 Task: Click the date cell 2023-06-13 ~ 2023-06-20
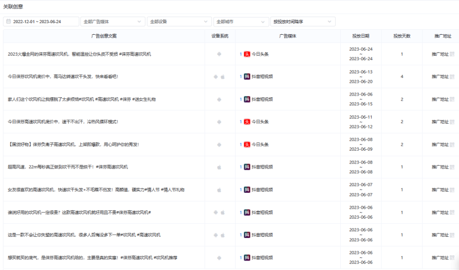pyautogui.click(x=361, y=77)
